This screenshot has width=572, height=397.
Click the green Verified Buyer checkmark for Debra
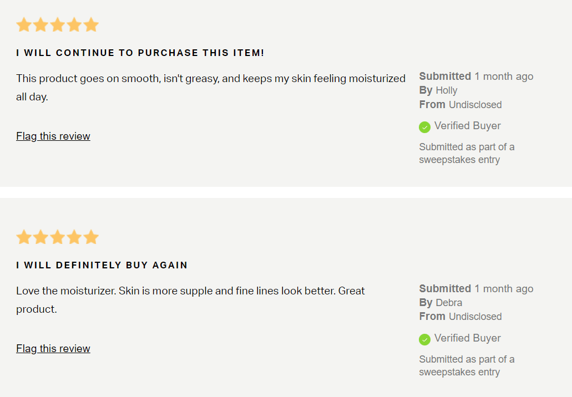(x=424, y=339)
